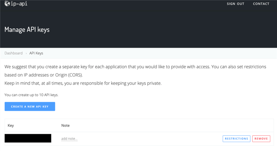Click the ip-api globe logo icon
This screenshot has width=277, height=151.
pyautogui.click(x=7, y=4)
